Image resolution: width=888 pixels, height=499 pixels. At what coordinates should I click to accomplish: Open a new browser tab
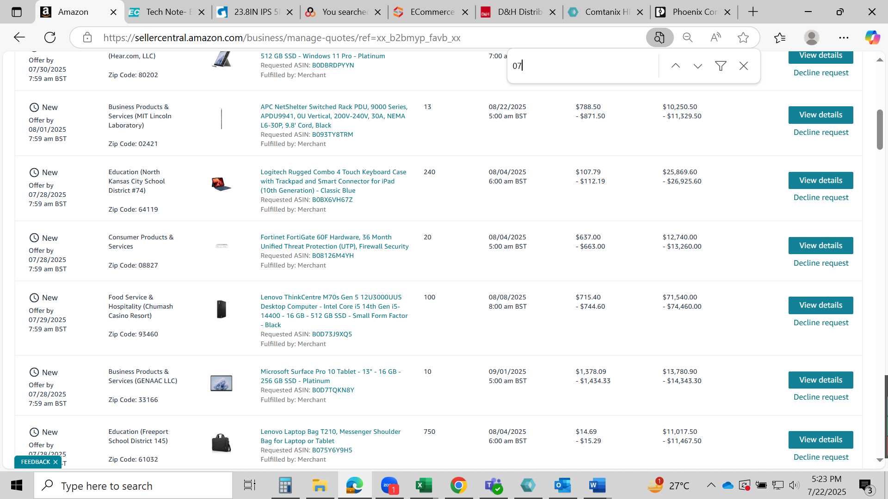pos(753,12)
